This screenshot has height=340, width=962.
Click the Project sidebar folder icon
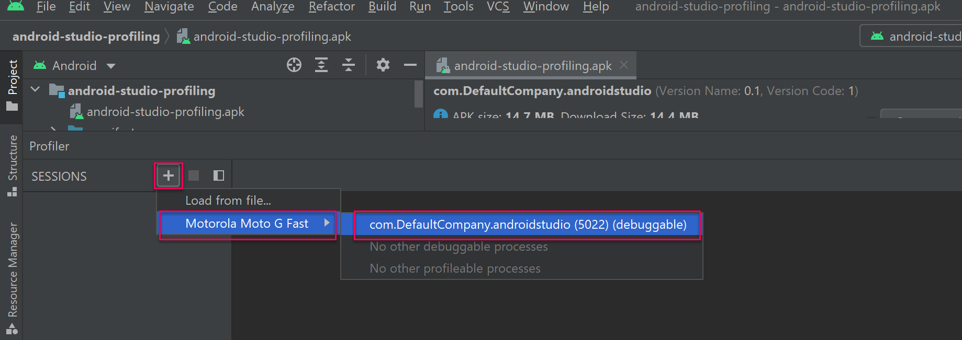(12, 107)
